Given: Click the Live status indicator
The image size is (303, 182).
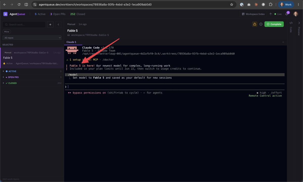Looking at the screenshot, I should [x=278, y=14].
